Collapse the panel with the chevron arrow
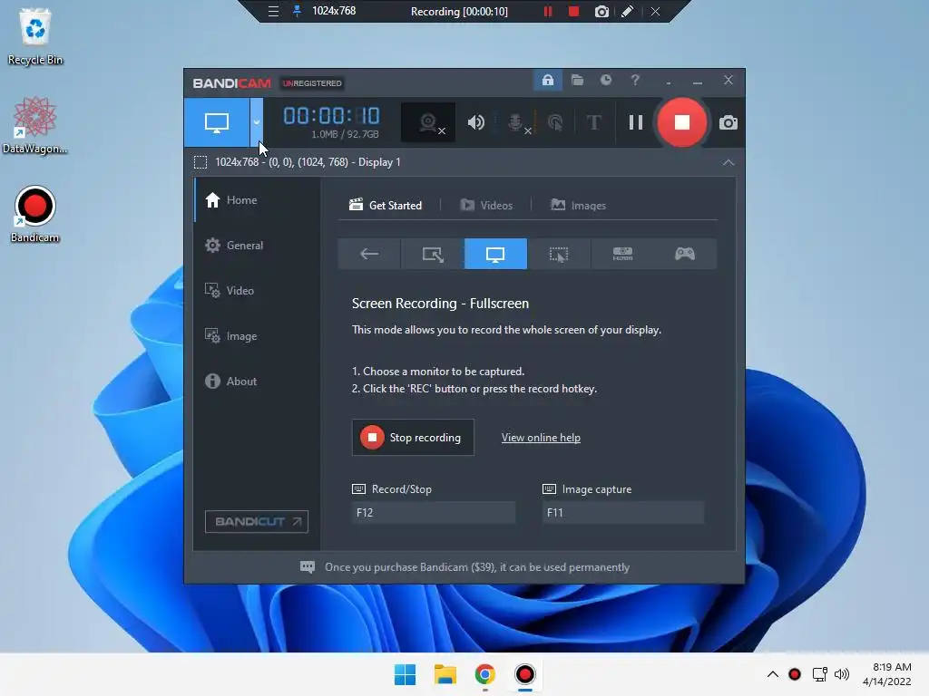The height and width of the screenshot is (696, 929). click(729, 162)
